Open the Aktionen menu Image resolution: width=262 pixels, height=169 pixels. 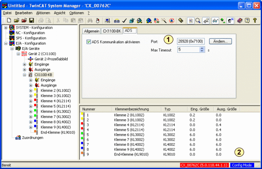[x=43, y=13]
